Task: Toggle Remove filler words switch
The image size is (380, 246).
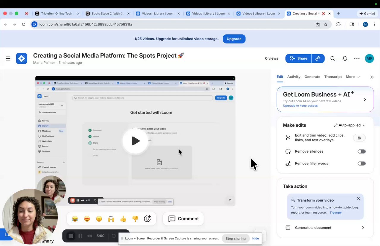Action: pyautogui.click(x=361, y=164)
